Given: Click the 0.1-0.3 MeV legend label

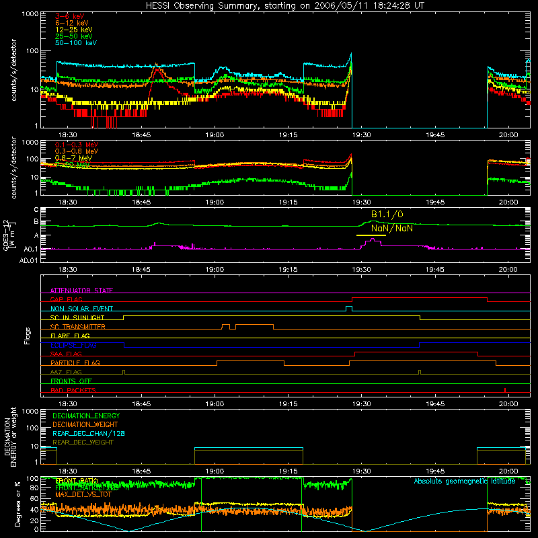Looking at the screenshot, I should [x=77, y=145].
